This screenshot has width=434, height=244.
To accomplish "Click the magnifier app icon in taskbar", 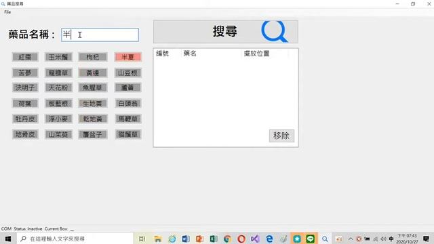I will click(325, 239).
